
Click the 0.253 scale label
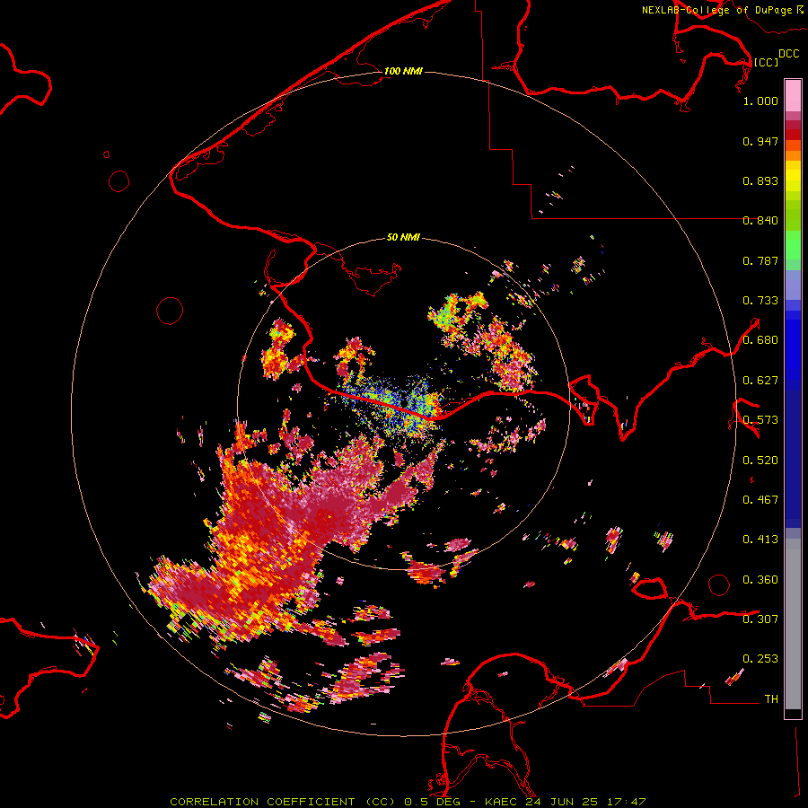coord(760,659)
